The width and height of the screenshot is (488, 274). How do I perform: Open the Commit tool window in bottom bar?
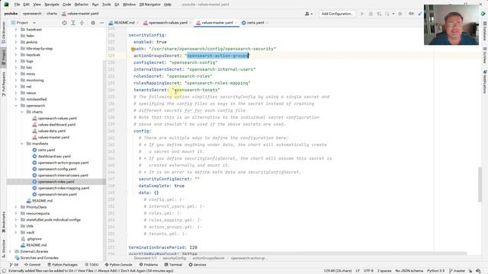click(x=32, y=265)
